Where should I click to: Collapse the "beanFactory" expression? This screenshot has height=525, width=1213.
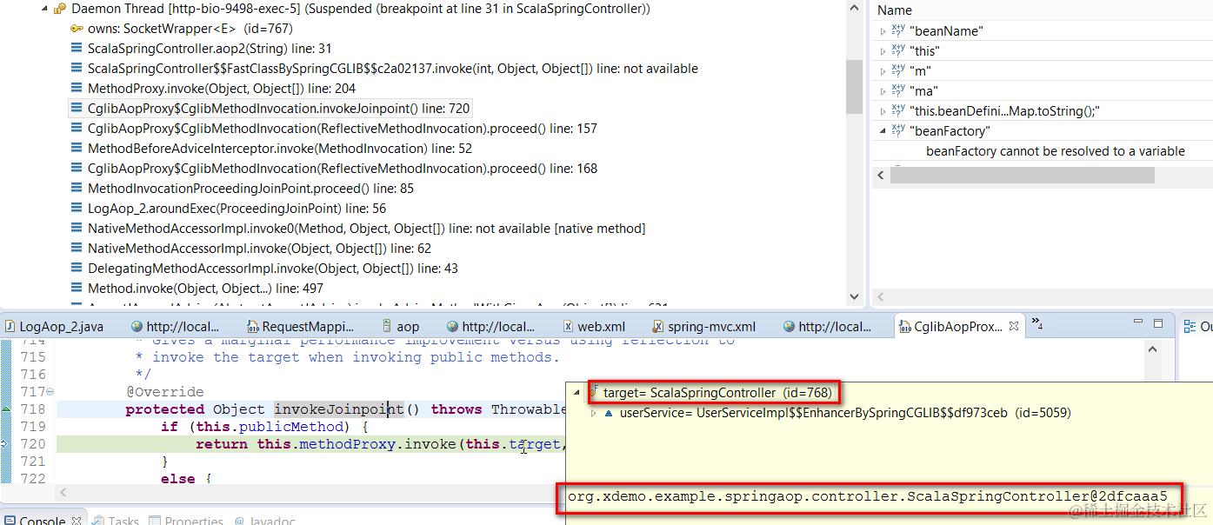[x=883, y=131]
